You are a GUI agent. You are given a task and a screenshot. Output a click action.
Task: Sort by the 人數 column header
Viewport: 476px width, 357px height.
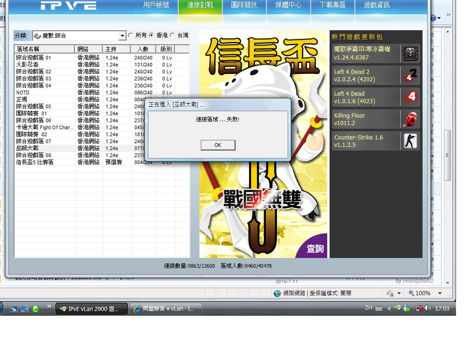(x=143, y=49)
